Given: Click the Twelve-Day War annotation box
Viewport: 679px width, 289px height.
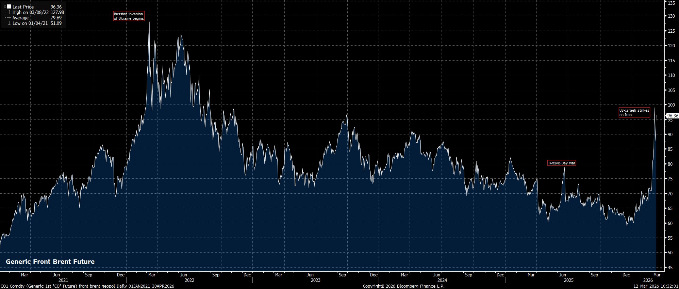Looking at the screenshot, I should pyautogui.click(x=561, y=163).
